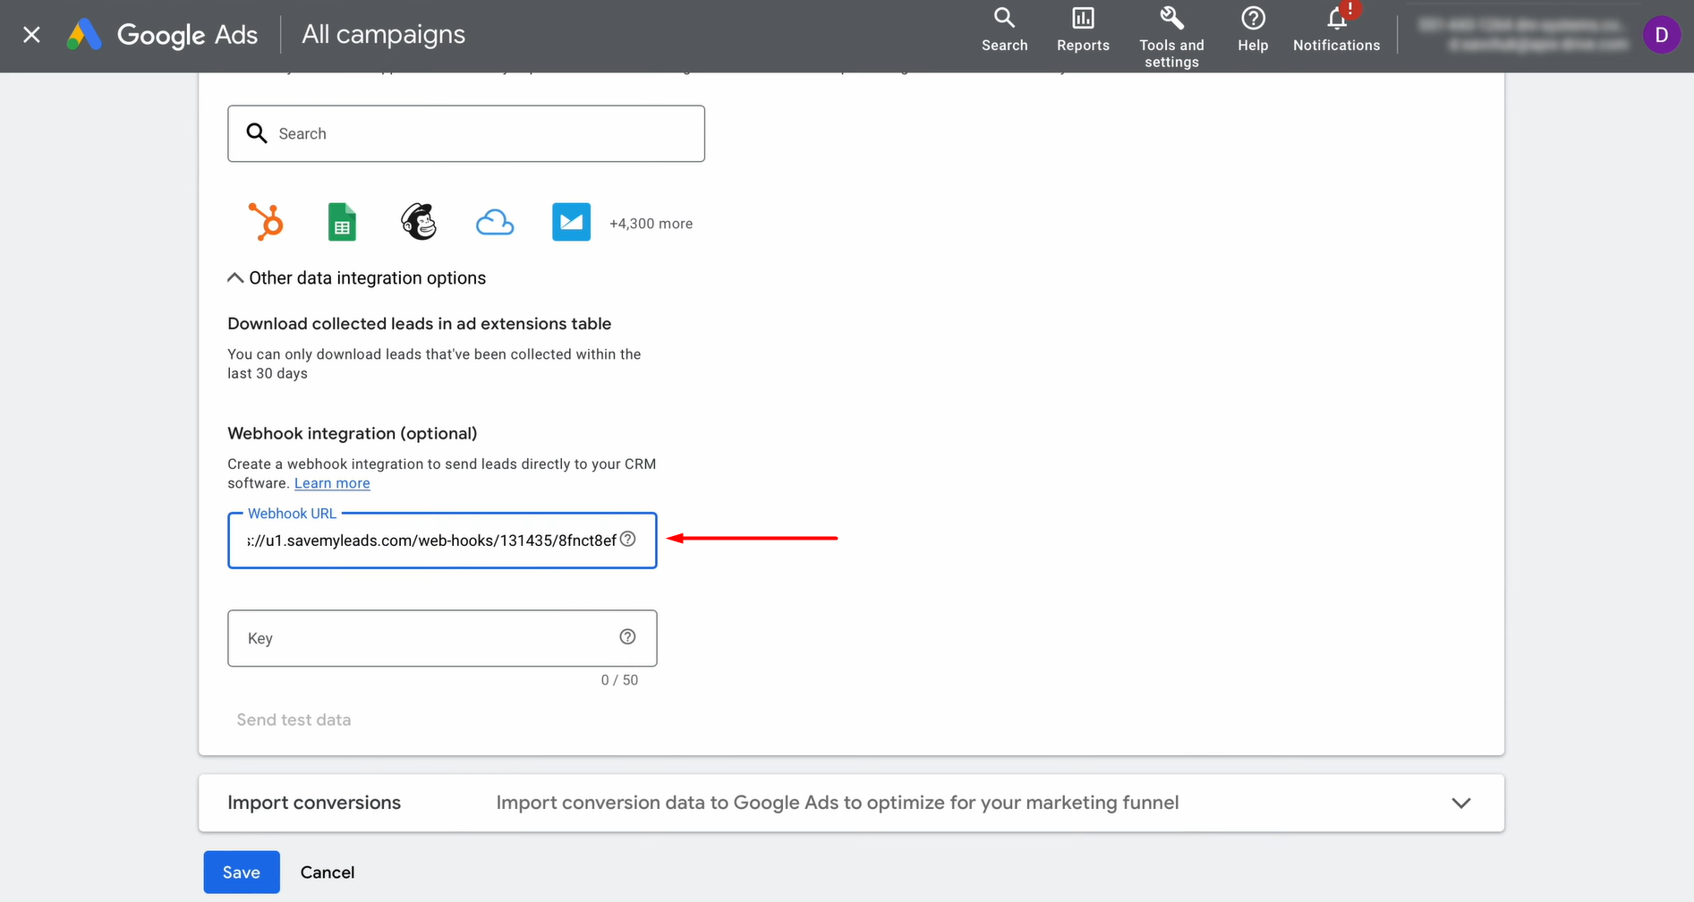Select the blue envelope email integration icon

coord(571,221)
